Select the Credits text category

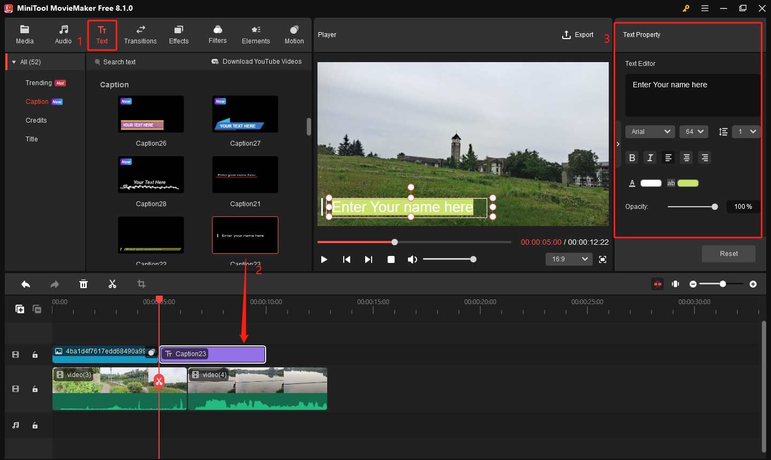tap(36, 120)
